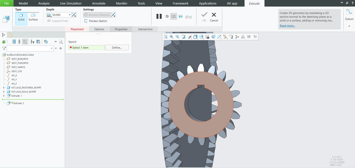Screen dimensions: 355x168
Task: Click the Refit view icon
Action: tap(166, 37)
